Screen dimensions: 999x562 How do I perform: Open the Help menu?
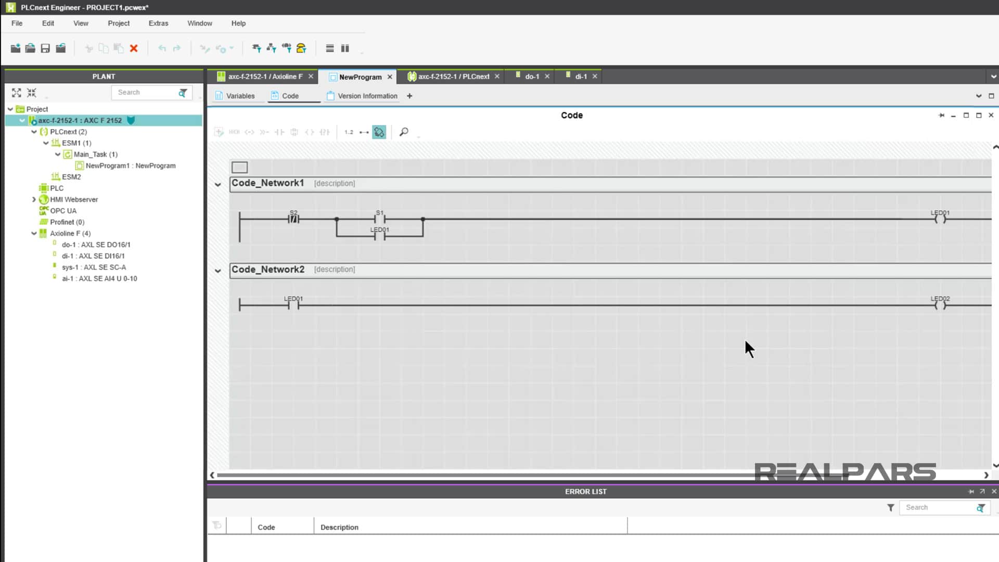tap(238, 23)
